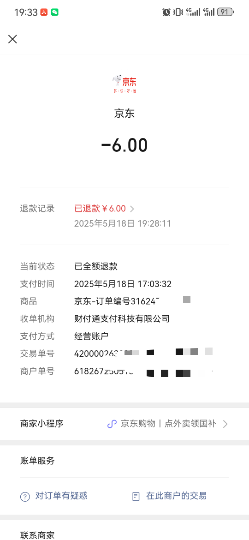Tap the transaction number 交易单号 value
Screen dimensions: 249x540
[143, 354]
